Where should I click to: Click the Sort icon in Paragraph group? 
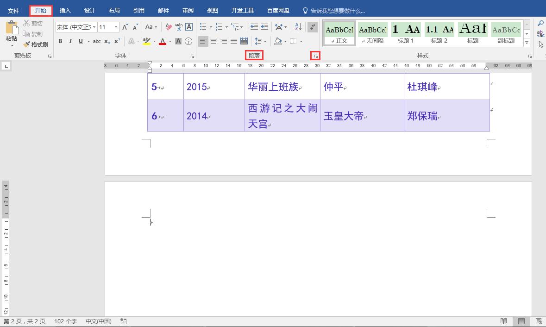(298, 27)
